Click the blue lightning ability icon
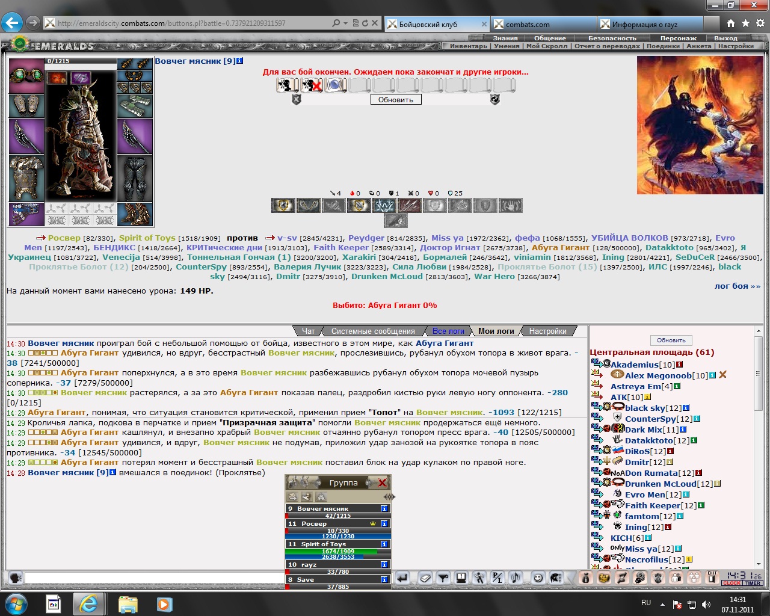Image resolution: width=770 pixels, height=616 pixels. pos(384,206)
